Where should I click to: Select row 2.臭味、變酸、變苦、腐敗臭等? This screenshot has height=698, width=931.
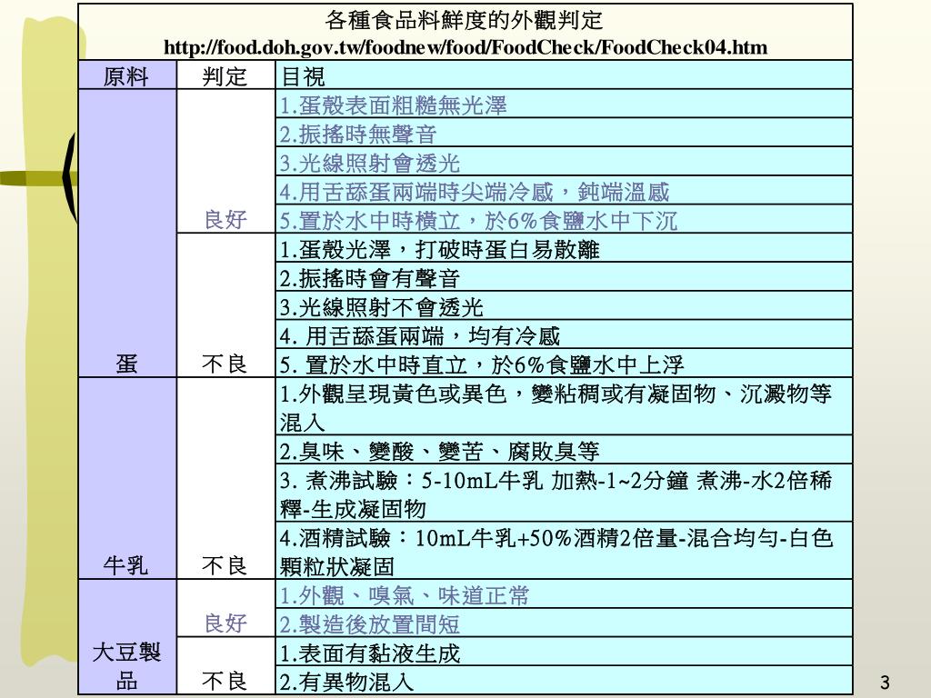pos(564,450)
